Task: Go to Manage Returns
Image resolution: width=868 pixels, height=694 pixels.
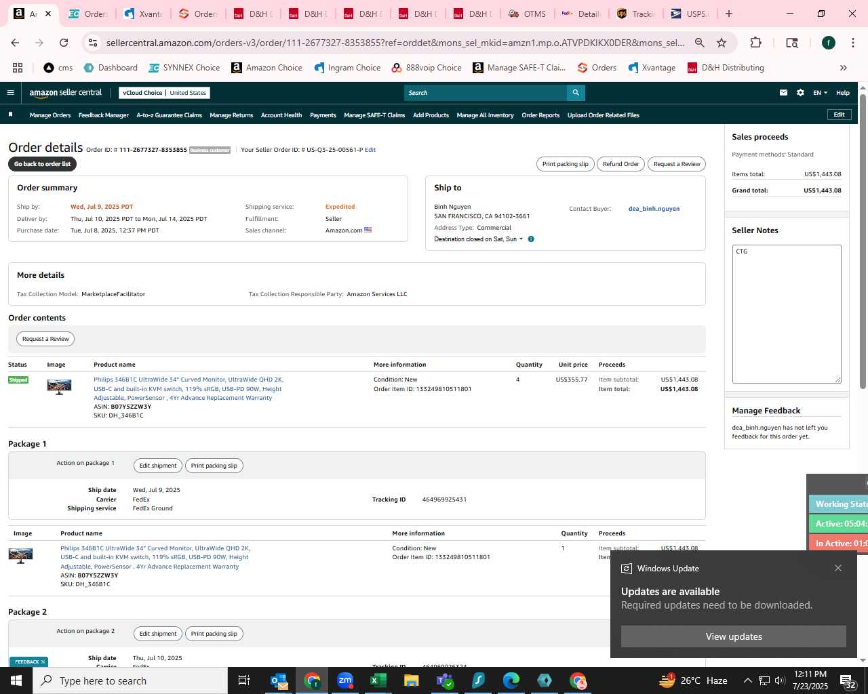Action: coord(231,115)
